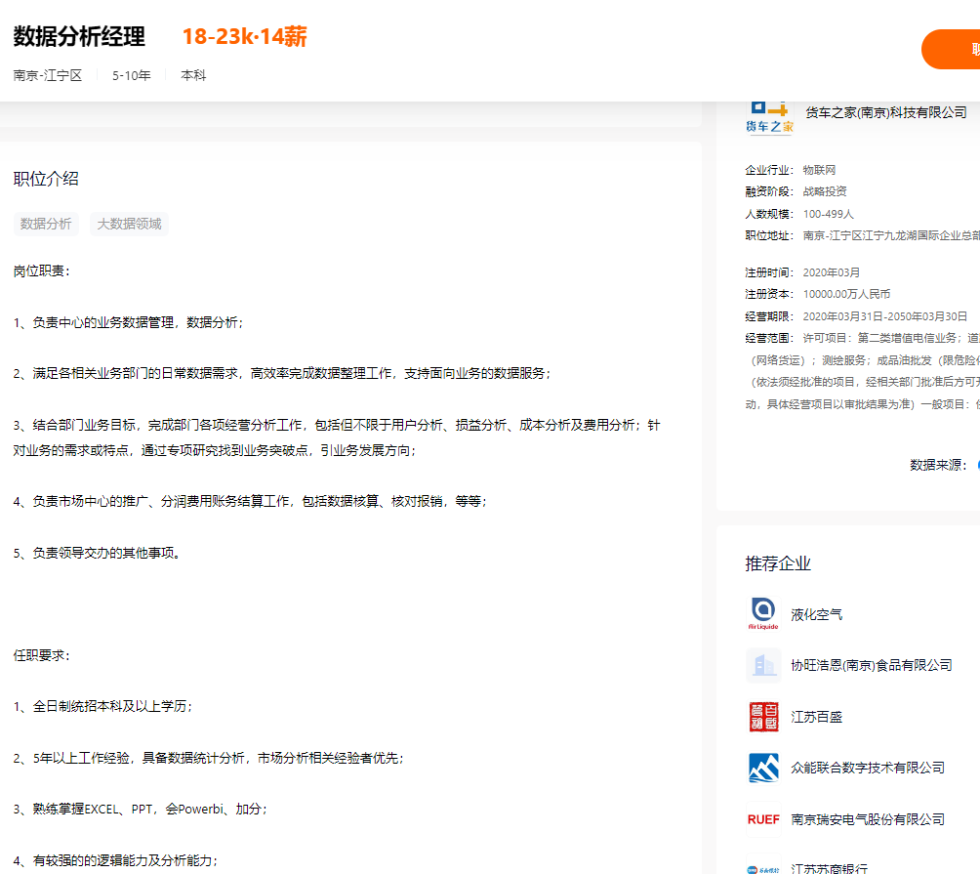Click the RUEF logo icon

click(763, 819)
